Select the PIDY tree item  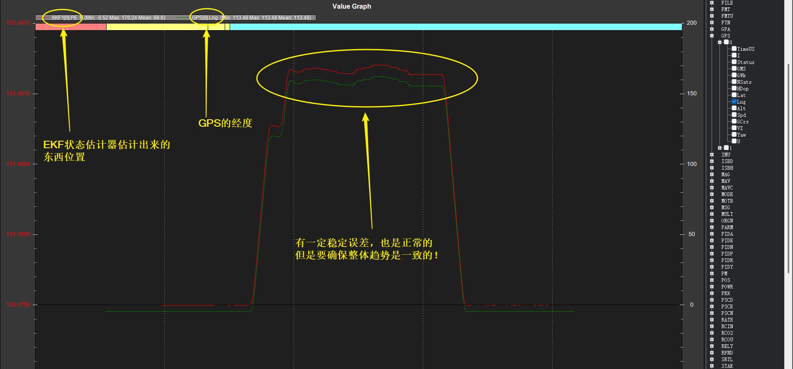(x=727, y=267)
